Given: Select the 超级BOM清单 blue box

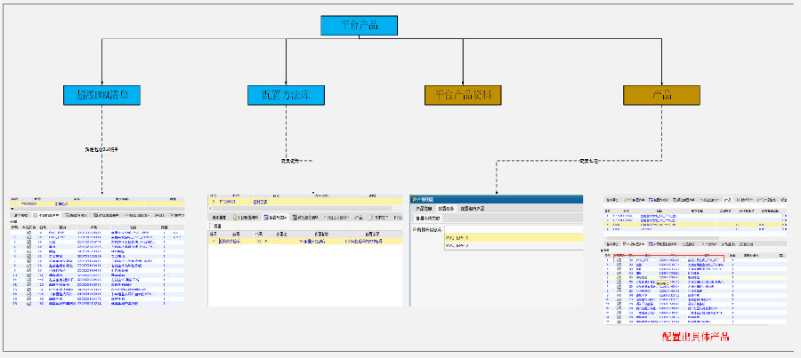Looking at the screenshot, I should tap(103, 95).
